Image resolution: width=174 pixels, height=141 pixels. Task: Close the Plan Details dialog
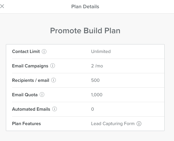(x=2, y=6)
